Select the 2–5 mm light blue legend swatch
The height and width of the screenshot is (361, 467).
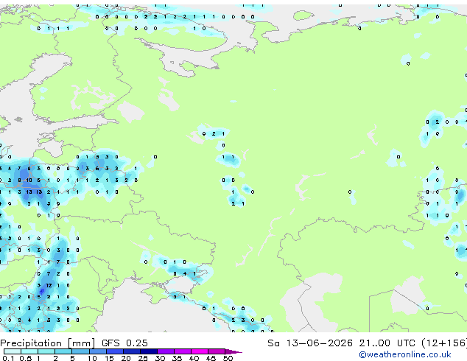[x=63, y=351]
